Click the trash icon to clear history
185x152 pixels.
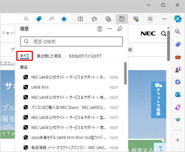[x=100, y=29]
